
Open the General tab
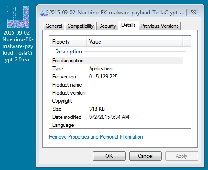click(54, 26)
